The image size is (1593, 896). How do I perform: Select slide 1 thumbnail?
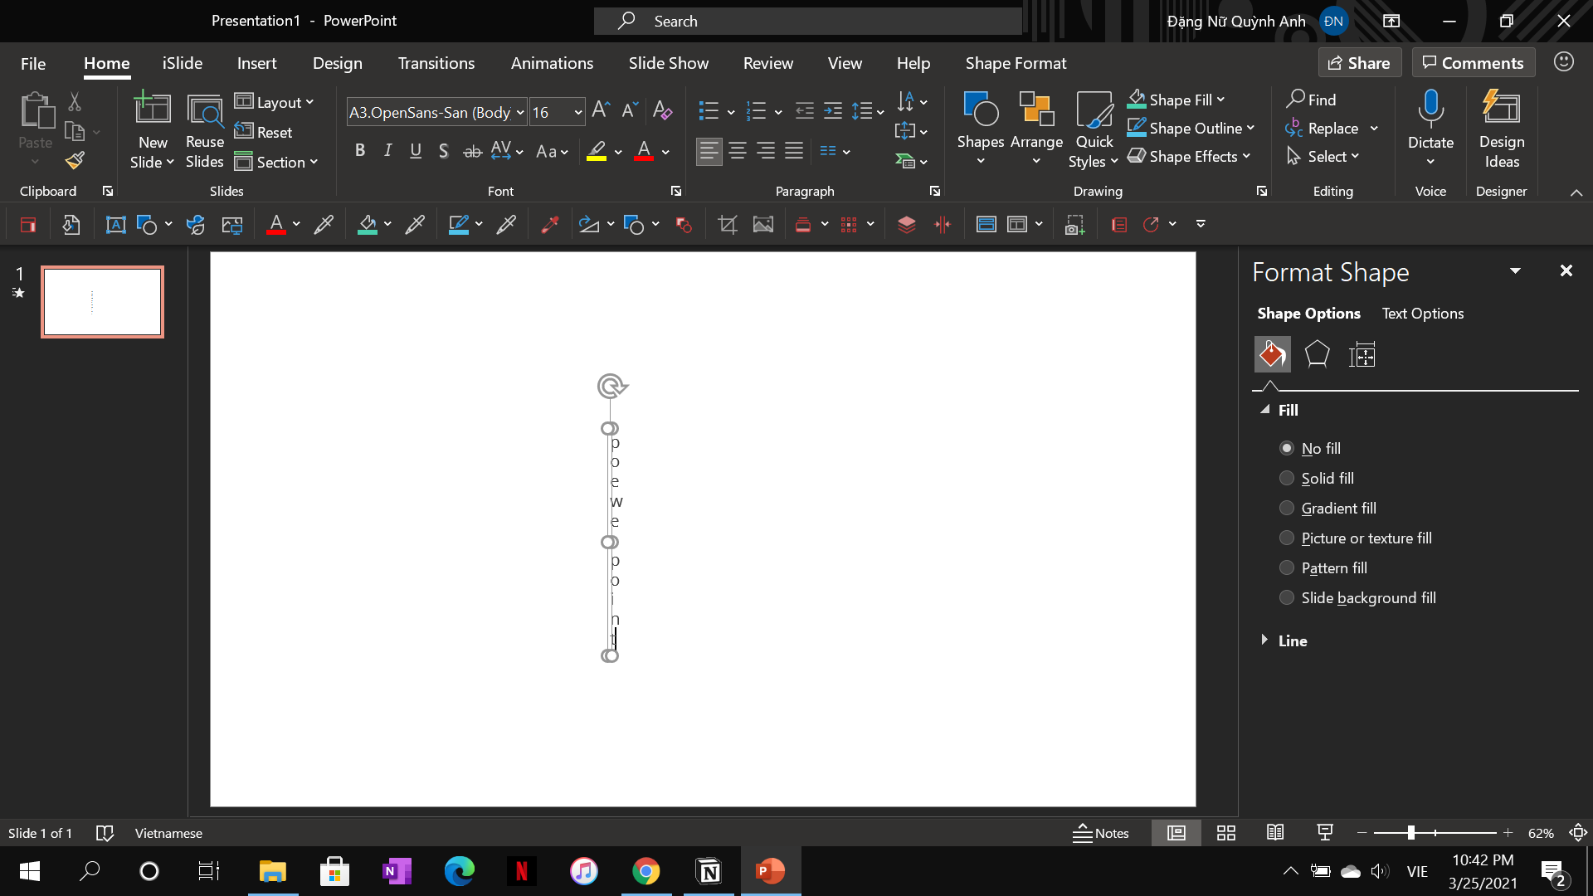pyautogui.click(x=102, y=302)
